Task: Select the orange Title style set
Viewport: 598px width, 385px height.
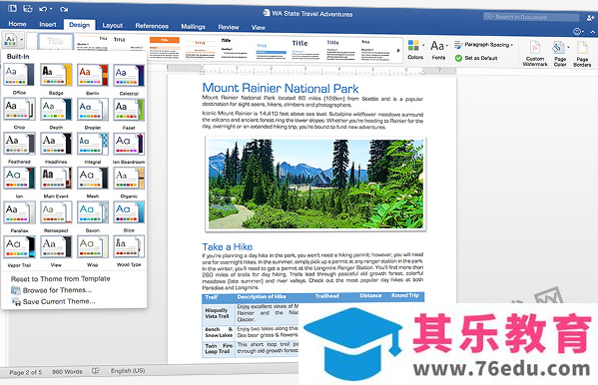Action: click(x=165, y=49)
